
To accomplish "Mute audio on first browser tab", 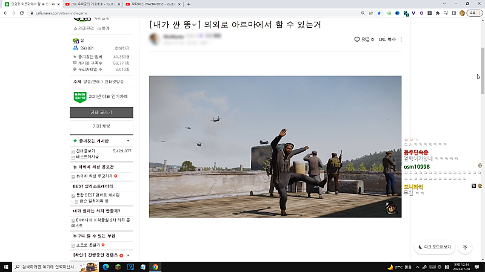I will click(53, 4).
